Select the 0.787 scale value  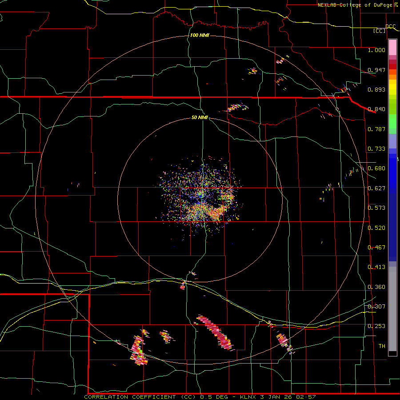coord(376,129)
